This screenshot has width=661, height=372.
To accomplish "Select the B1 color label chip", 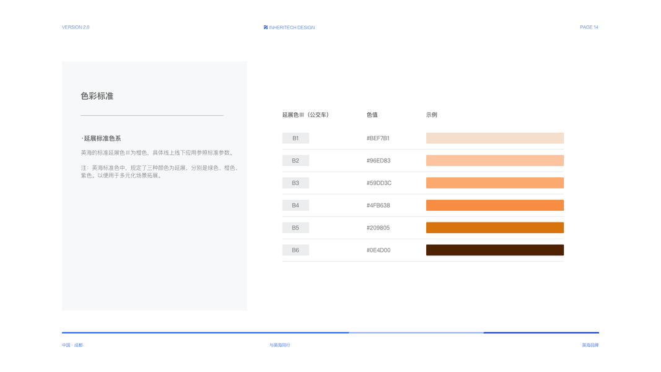I will 295,138.
